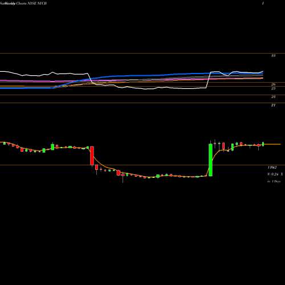The height and width of the screenshot is (285, 285).
Task: Click the axis label "21"
Action: (273, 105)
